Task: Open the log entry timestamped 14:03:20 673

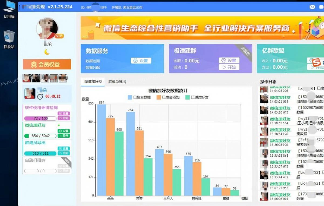Action: click(292, 110)
